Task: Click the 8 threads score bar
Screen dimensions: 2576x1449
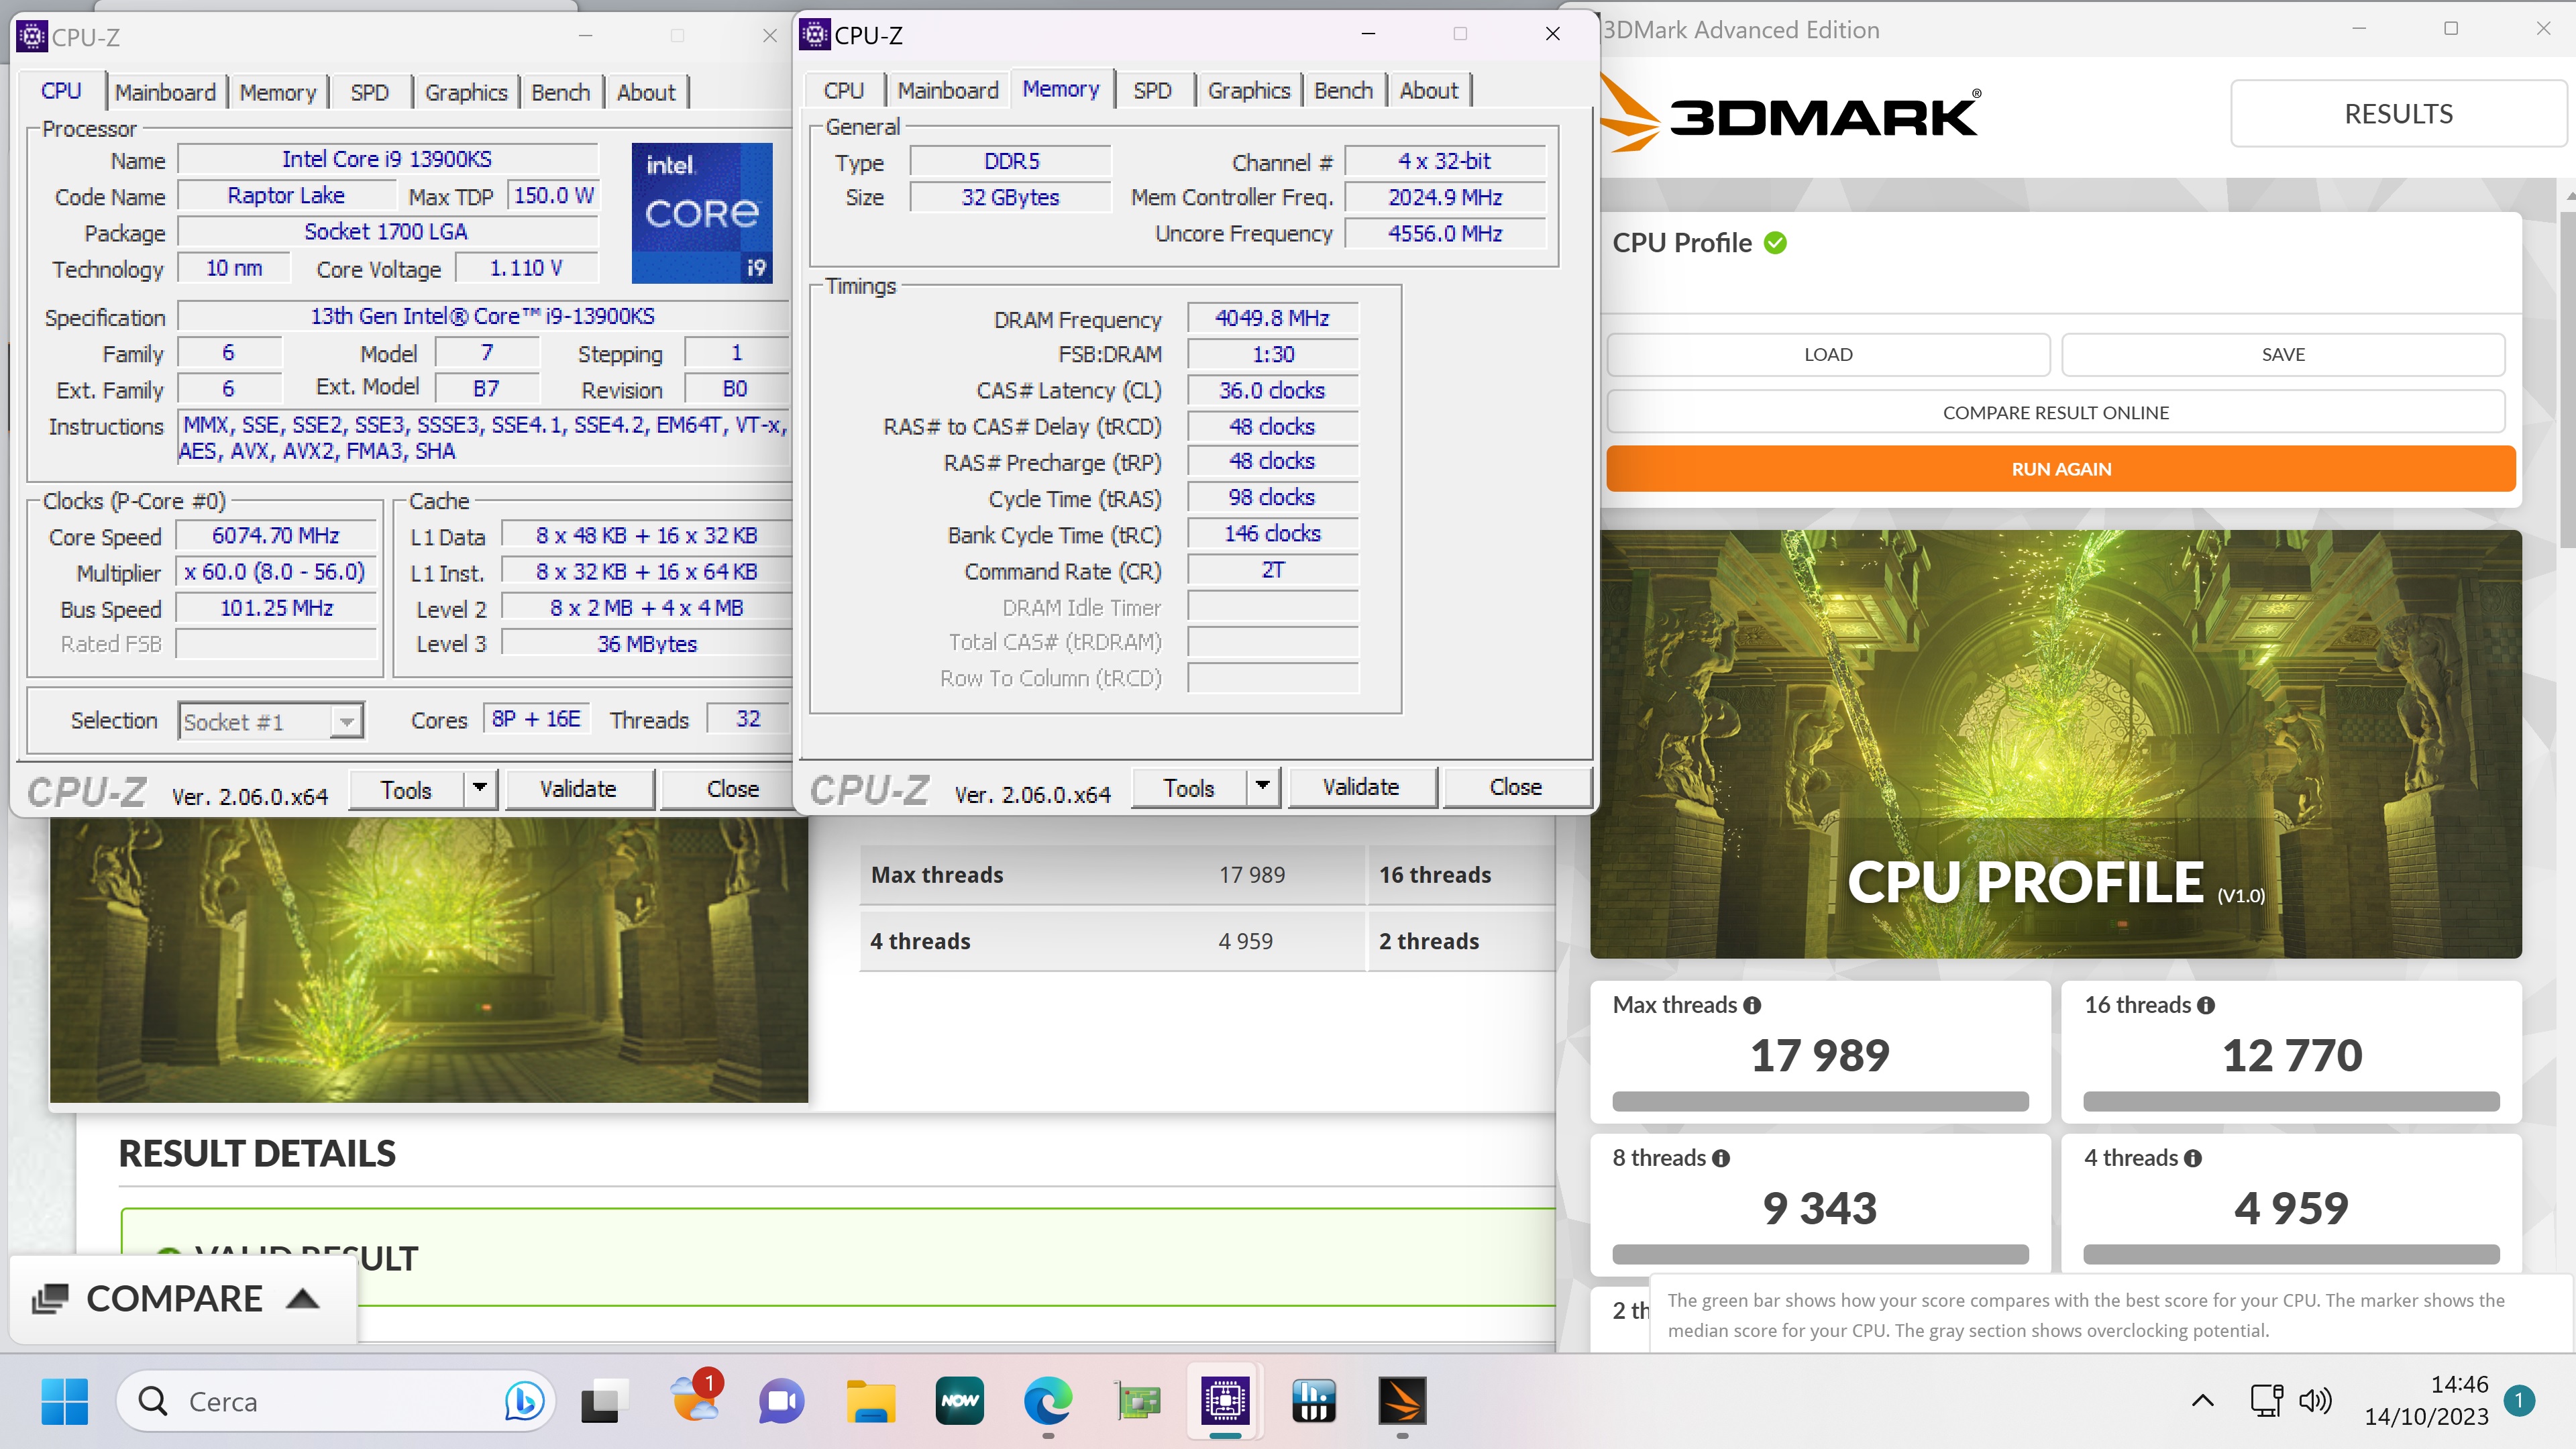Action: point(1820,1254)
